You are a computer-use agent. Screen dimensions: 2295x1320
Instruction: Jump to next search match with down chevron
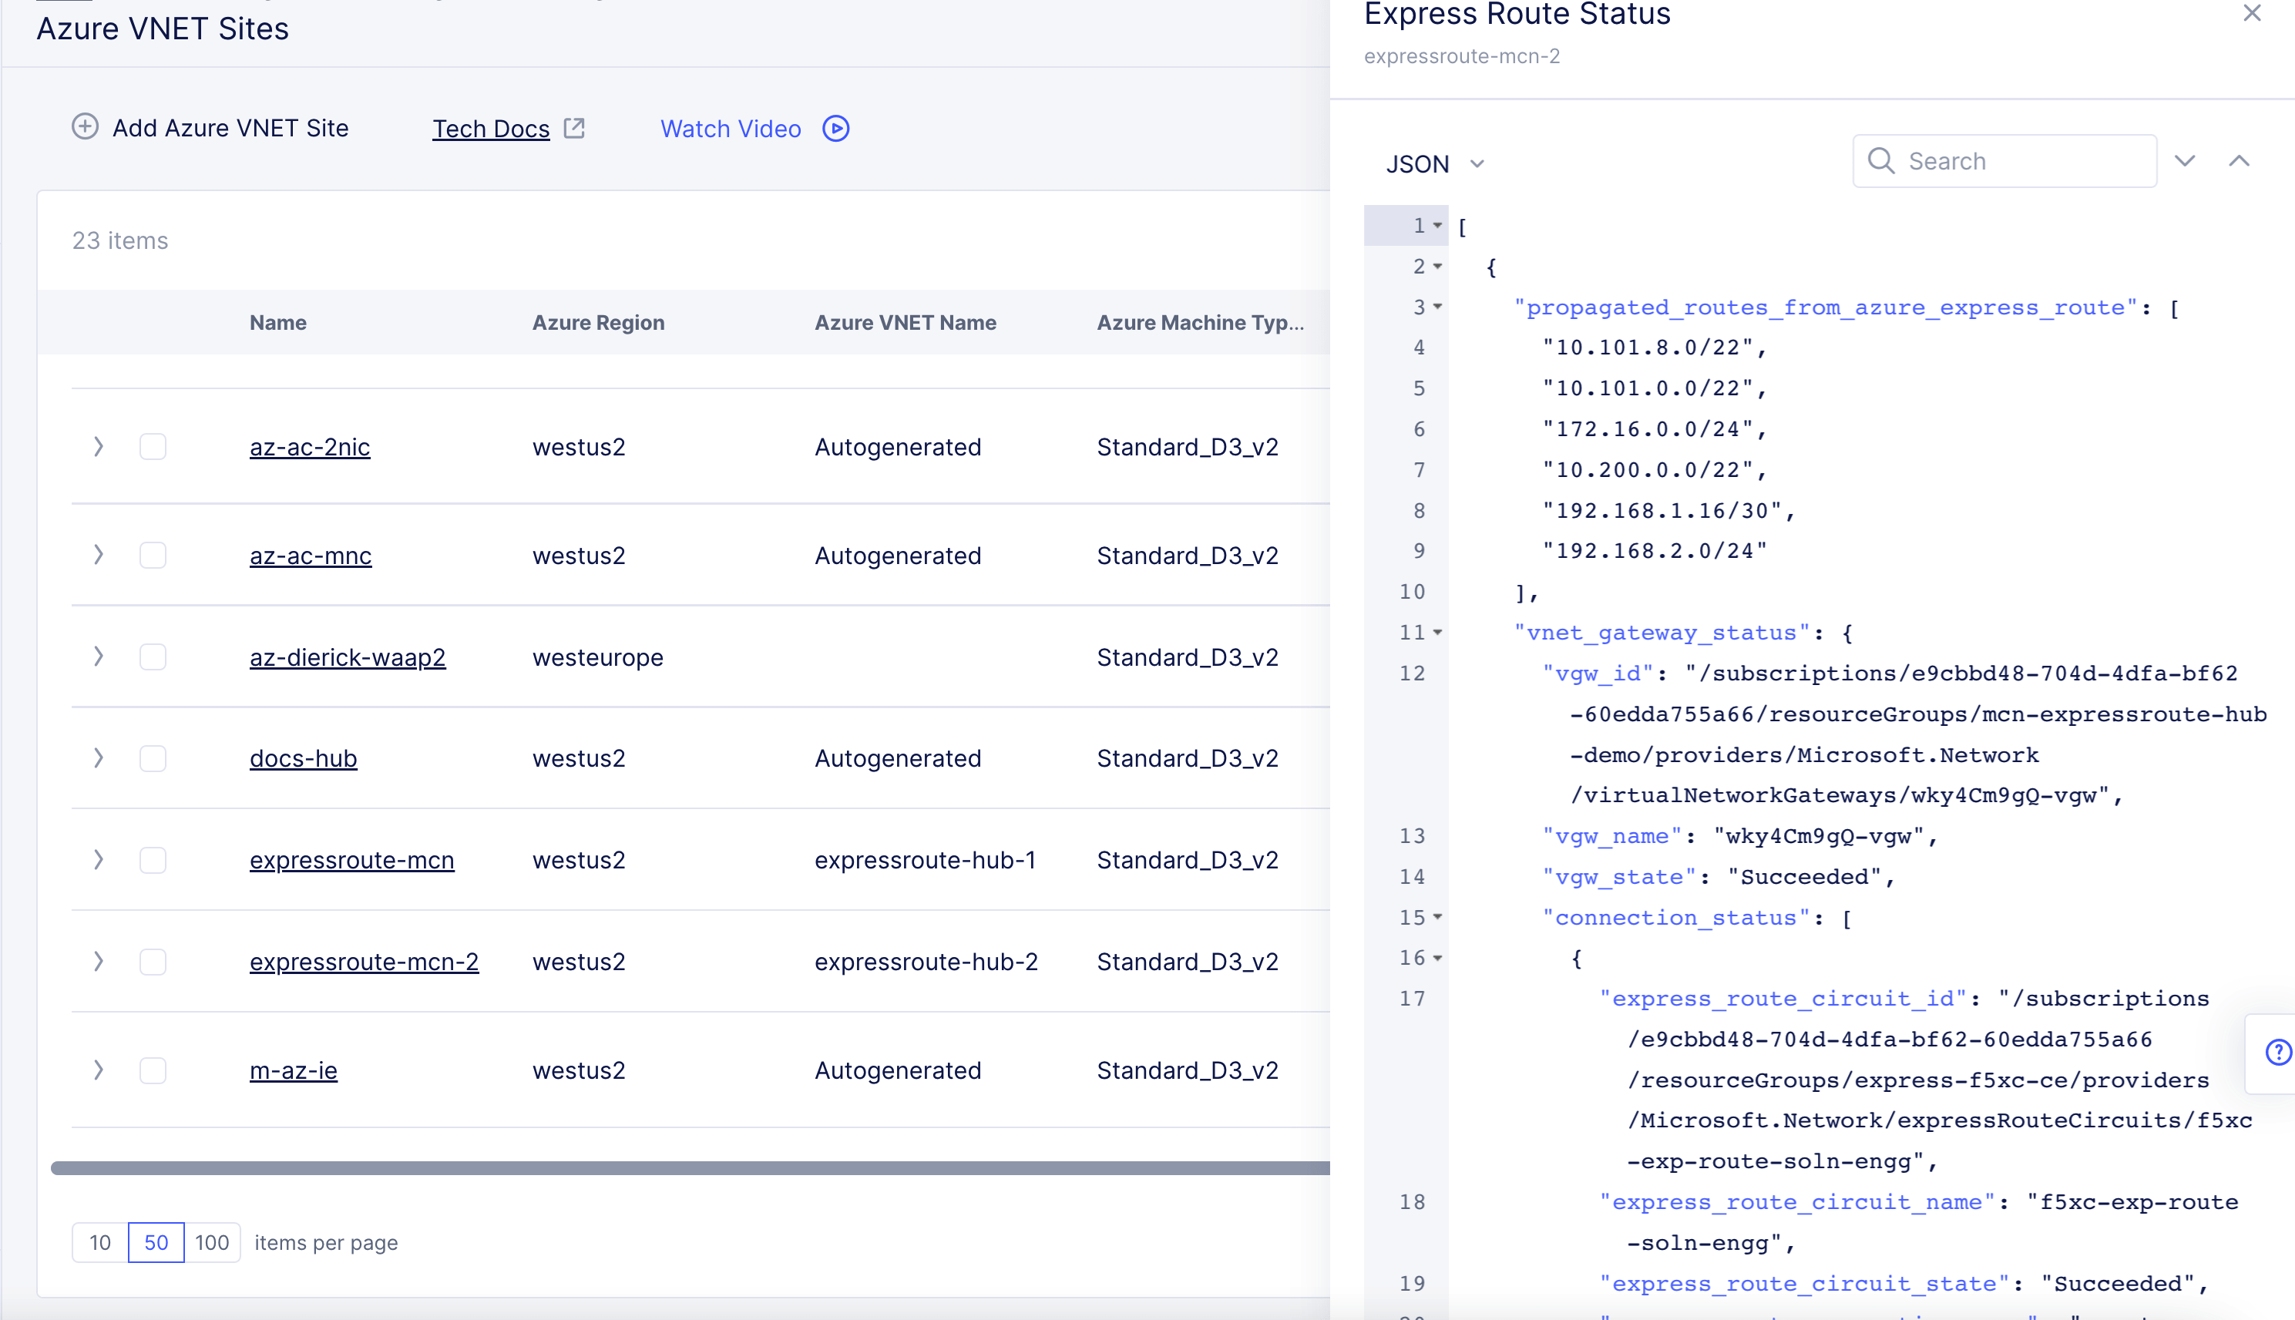2185,161
